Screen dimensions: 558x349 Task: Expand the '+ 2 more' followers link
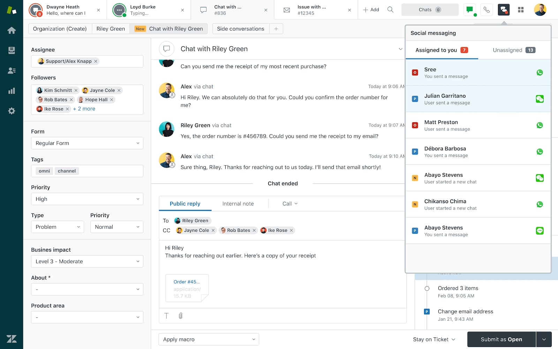click(84, 109)
